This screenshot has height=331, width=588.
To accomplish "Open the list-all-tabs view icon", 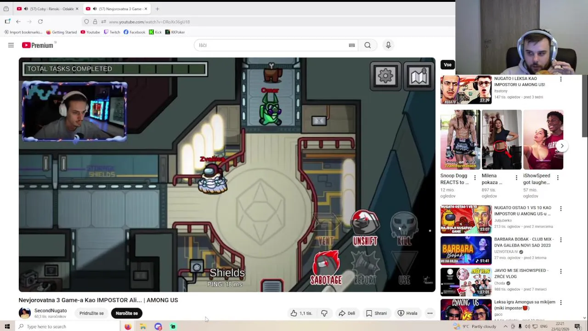I will [6, 9].
